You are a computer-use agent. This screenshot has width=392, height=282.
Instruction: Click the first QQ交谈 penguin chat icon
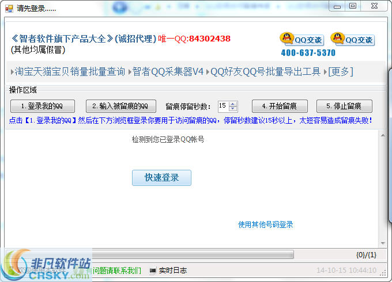(302, 39)
